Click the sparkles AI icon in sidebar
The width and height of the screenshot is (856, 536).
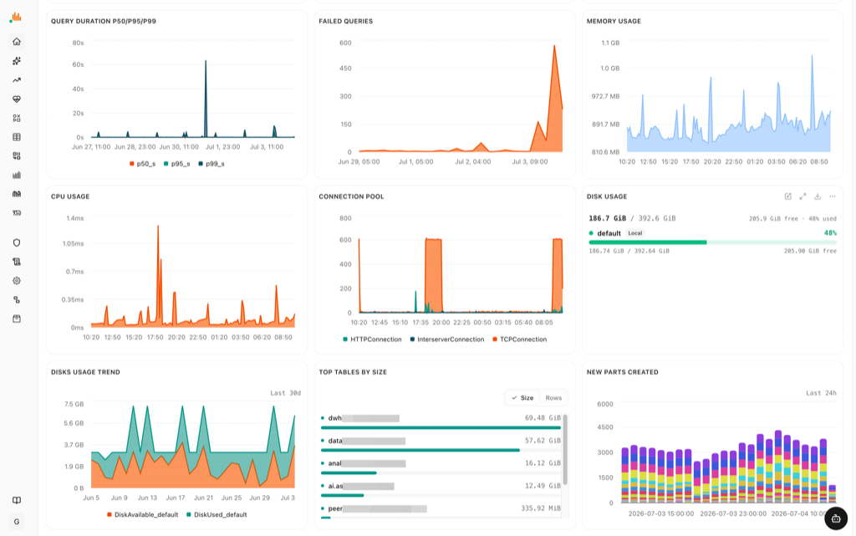[17, 60]
